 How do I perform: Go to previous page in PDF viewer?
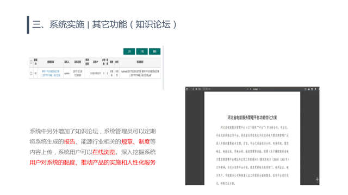(x=194, y=89)
